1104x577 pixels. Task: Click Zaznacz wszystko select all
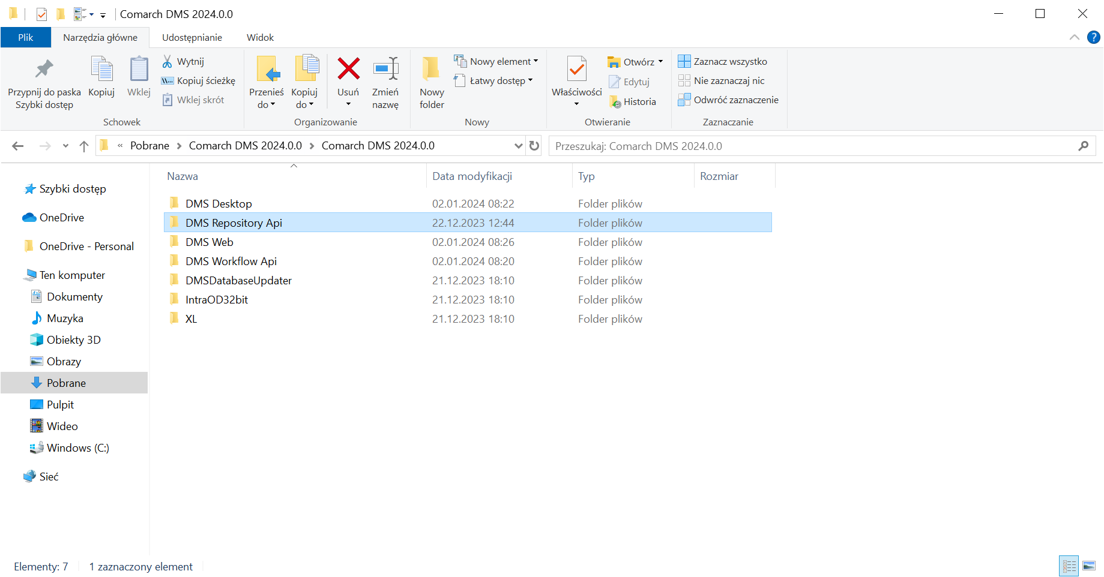coord(723,61)
